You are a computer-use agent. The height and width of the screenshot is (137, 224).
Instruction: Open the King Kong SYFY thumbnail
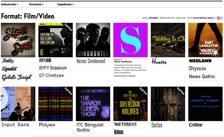pyautogui.click(x=55, y=40)
